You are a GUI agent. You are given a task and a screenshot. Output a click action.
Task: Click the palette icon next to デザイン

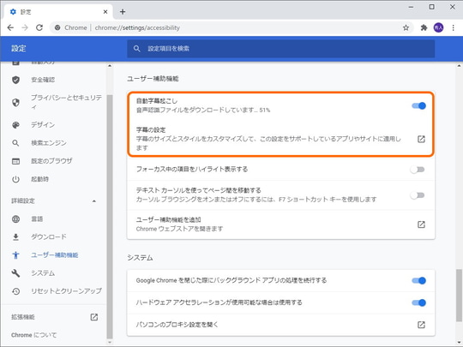point(16,125)
